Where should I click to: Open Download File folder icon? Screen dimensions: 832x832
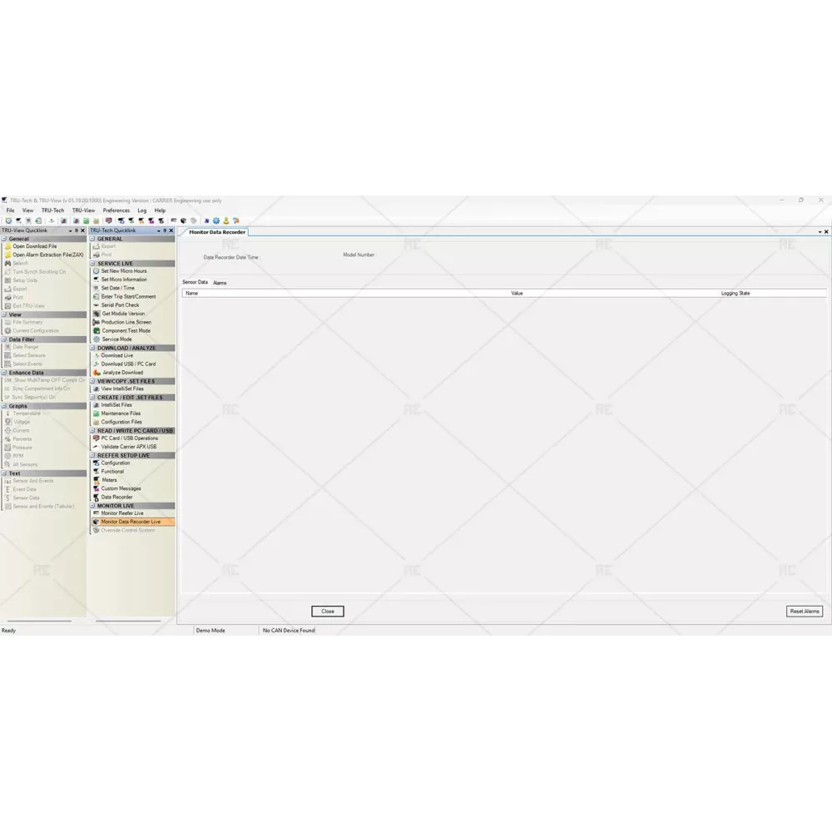pyautogui.click(x=8, y=246)
